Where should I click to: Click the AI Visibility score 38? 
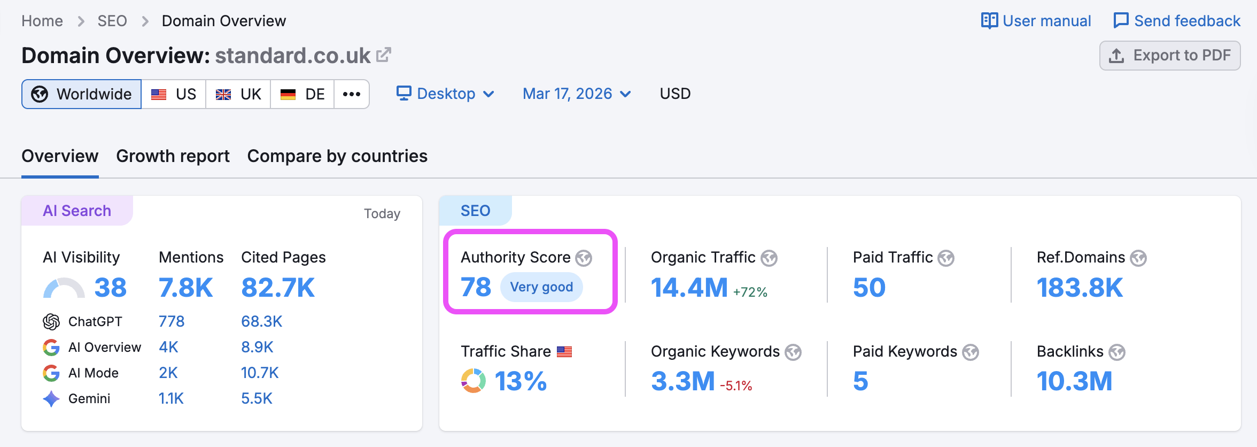coord(111,288)
